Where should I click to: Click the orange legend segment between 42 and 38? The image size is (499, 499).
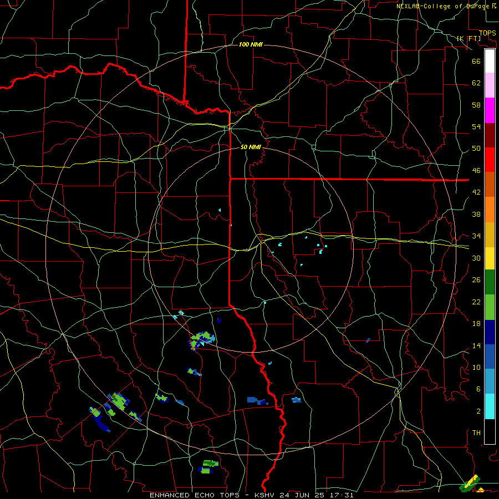490,210
